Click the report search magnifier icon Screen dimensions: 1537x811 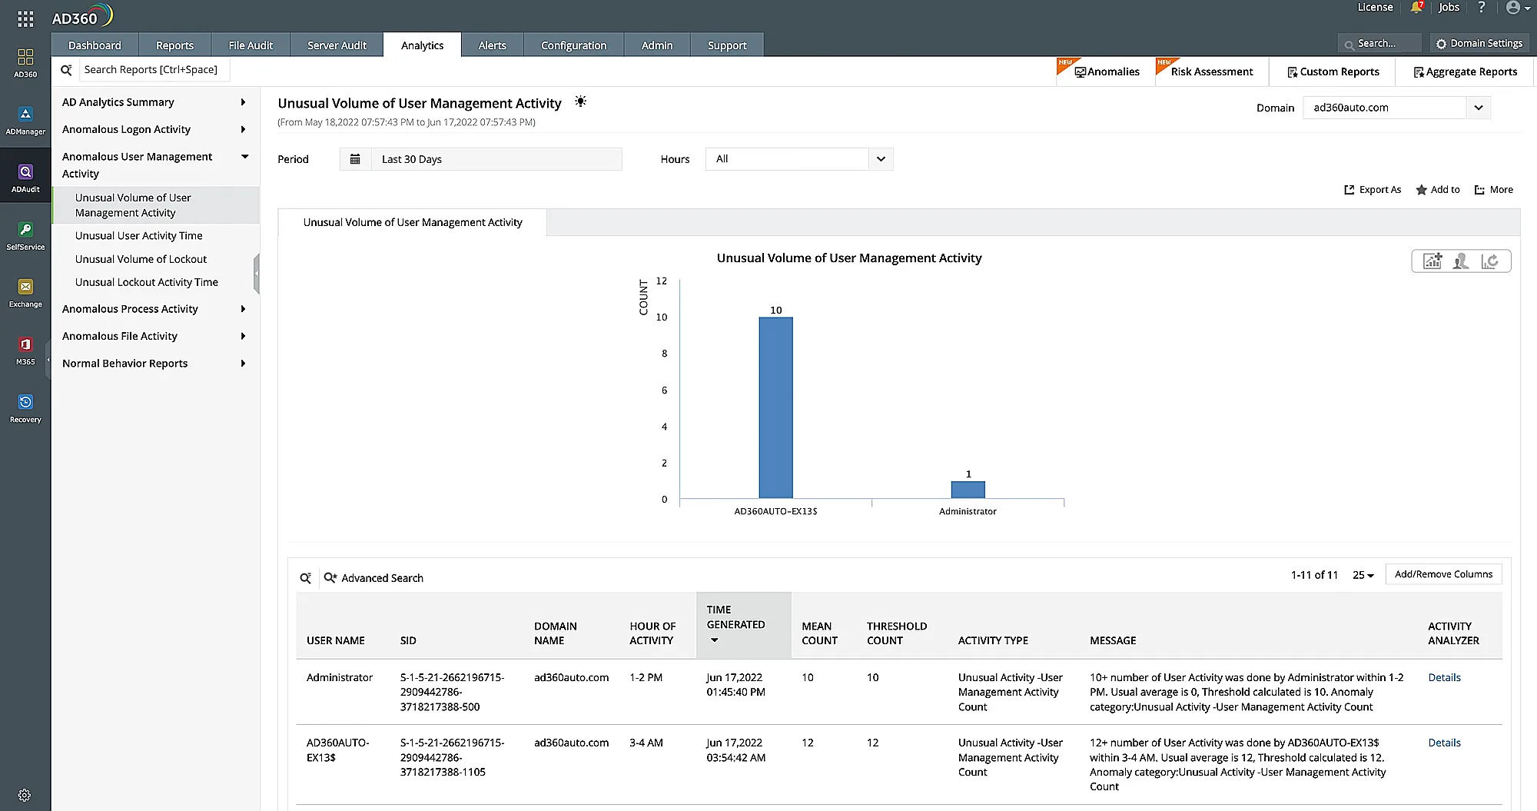pos(67,70)
